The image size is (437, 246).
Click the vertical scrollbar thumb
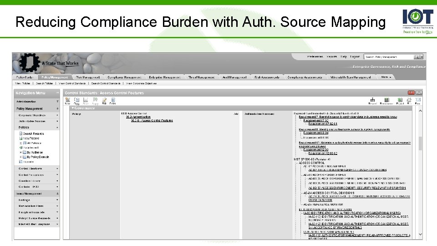pos(420,143)
